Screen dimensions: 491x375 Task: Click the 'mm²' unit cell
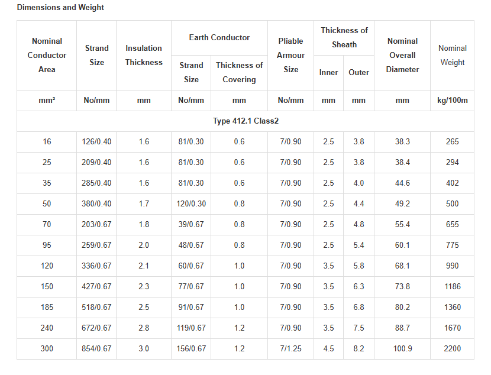pyautogui.click(x=47, y=101)
